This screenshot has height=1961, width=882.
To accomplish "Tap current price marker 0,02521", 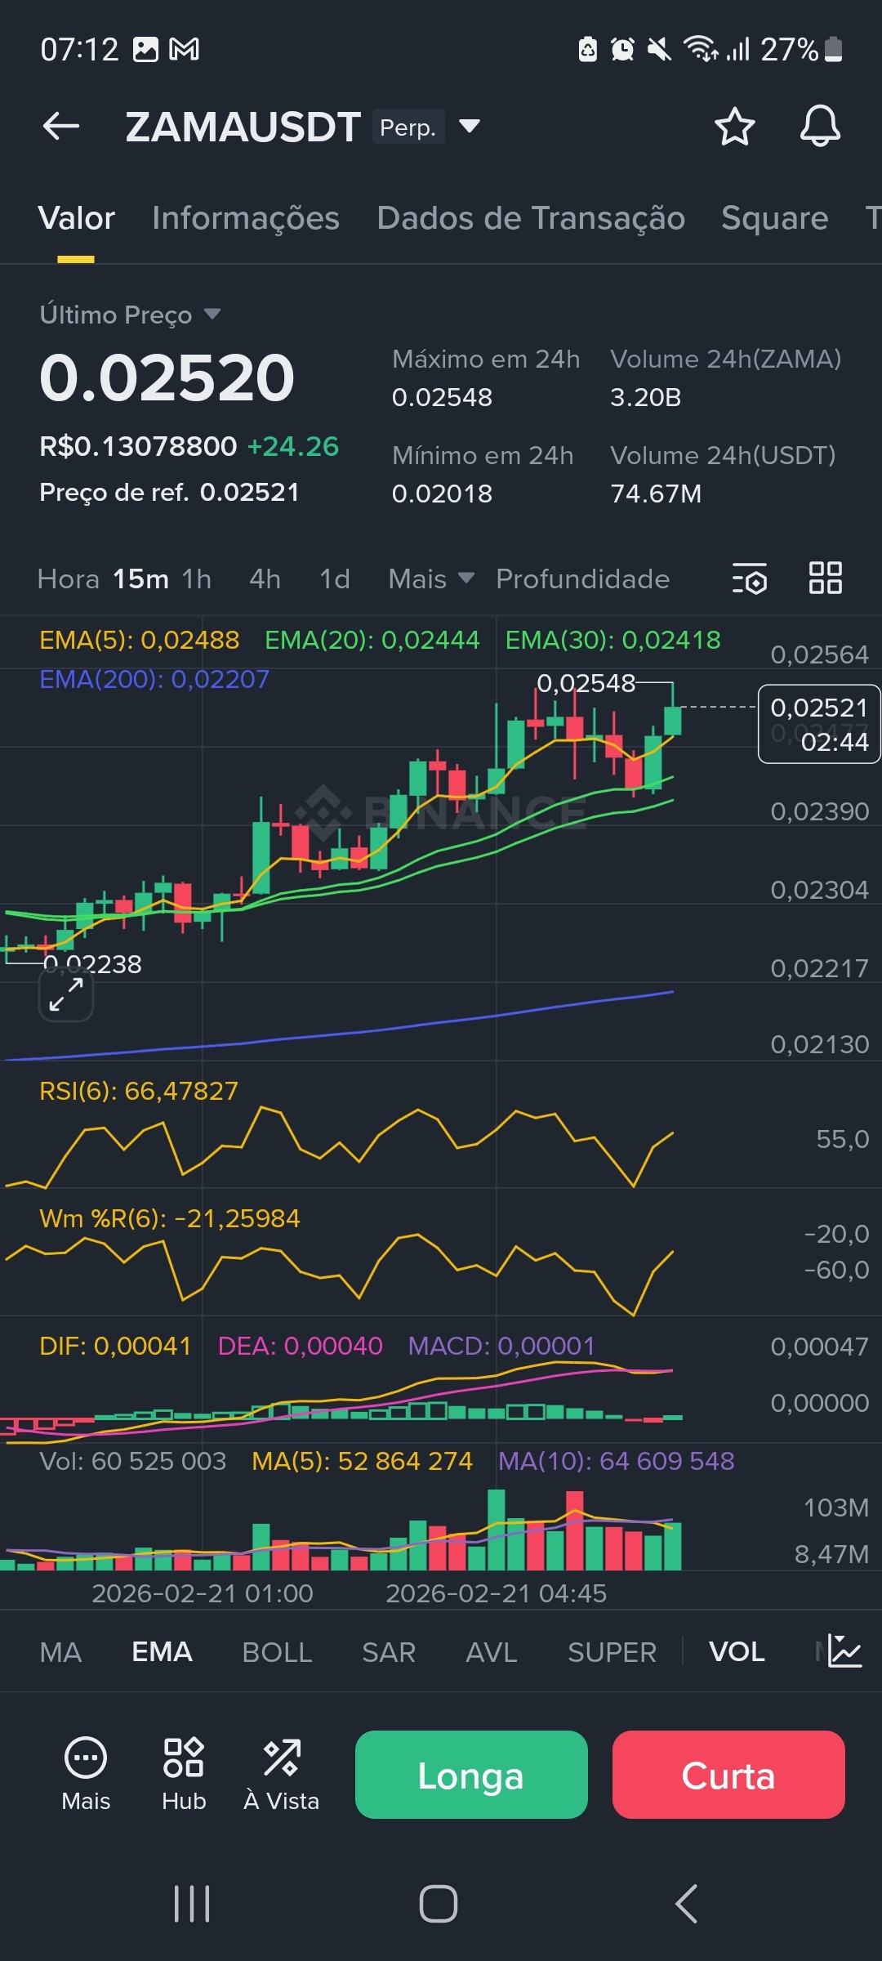I will 819,724.
